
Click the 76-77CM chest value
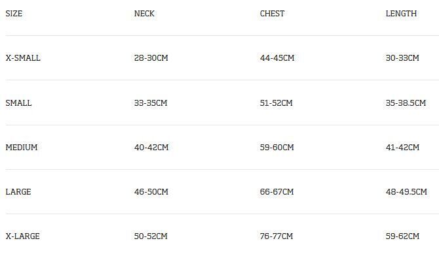click(277, 236)
